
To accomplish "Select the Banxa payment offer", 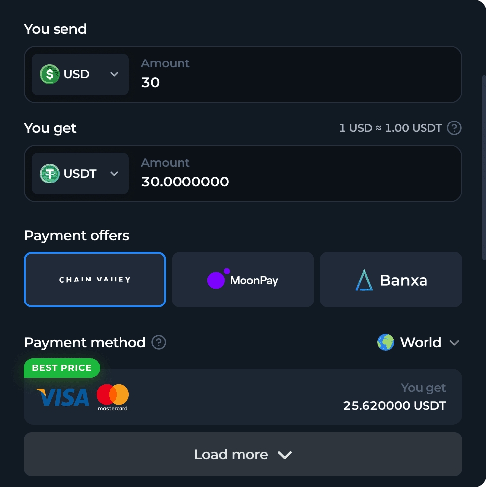I will (391, 280).
